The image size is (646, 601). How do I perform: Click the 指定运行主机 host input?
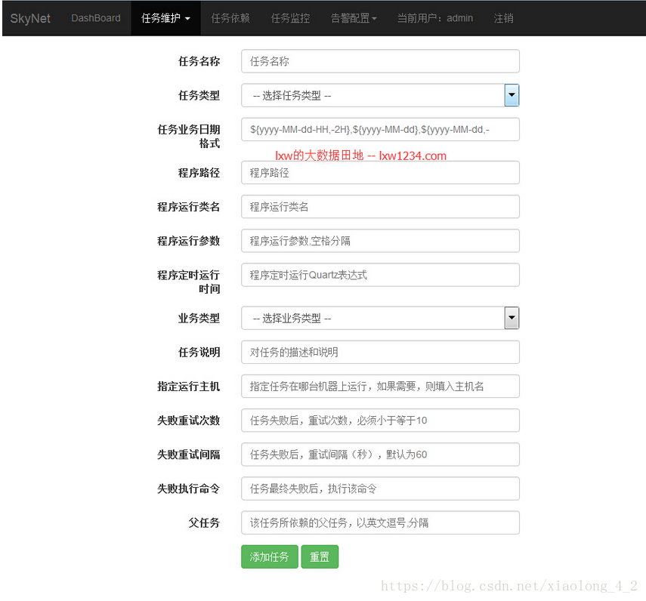380,387
